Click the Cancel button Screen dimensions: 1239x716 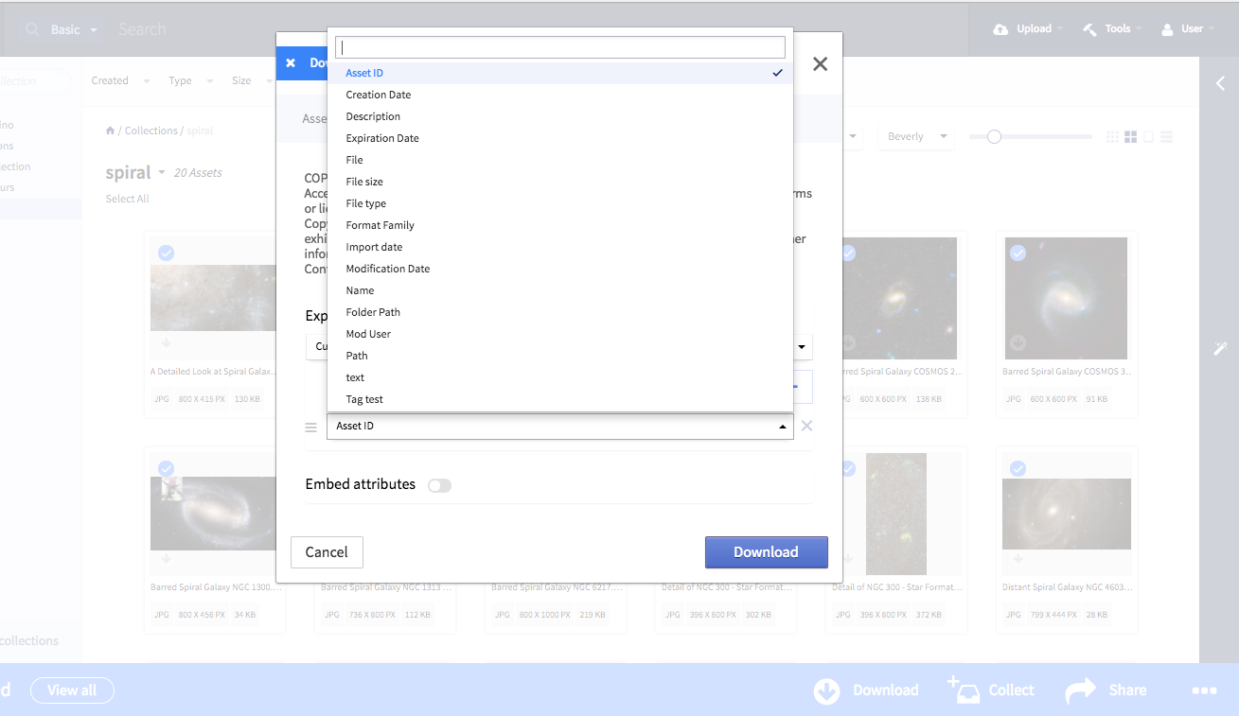click(327, 552)
